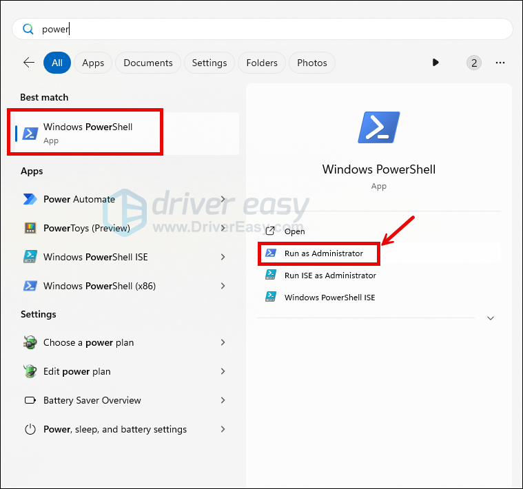
Task: Expand more actions with down chevron
Action: point(491,318)
